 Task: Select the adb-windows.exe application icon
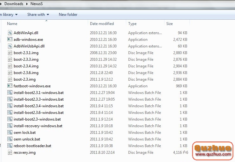pos(10,40)
